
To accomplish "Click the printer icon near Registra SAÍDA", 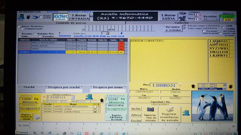I will [37, 117].
